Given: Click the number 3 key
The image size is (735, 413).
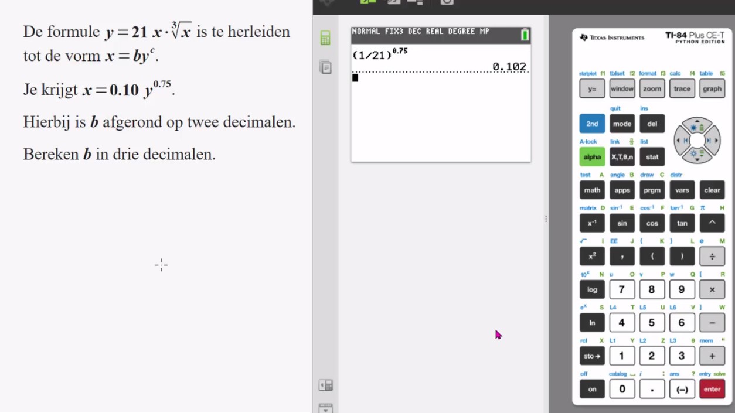Looking at the screenshot, I should [x=682, y=356].
